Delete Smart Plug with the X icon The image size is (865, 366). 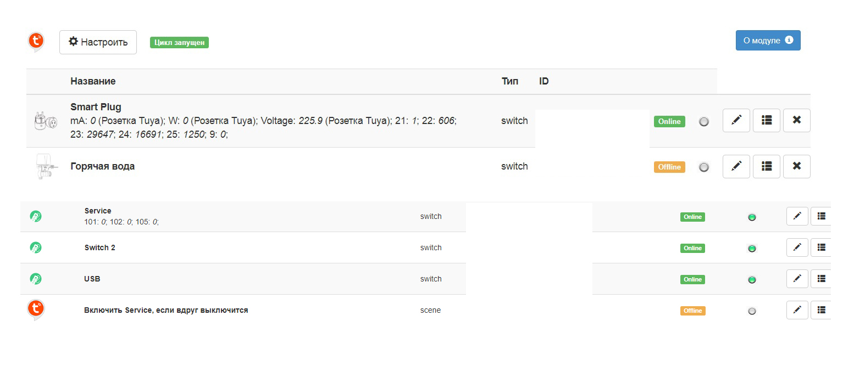coord(796,120)
